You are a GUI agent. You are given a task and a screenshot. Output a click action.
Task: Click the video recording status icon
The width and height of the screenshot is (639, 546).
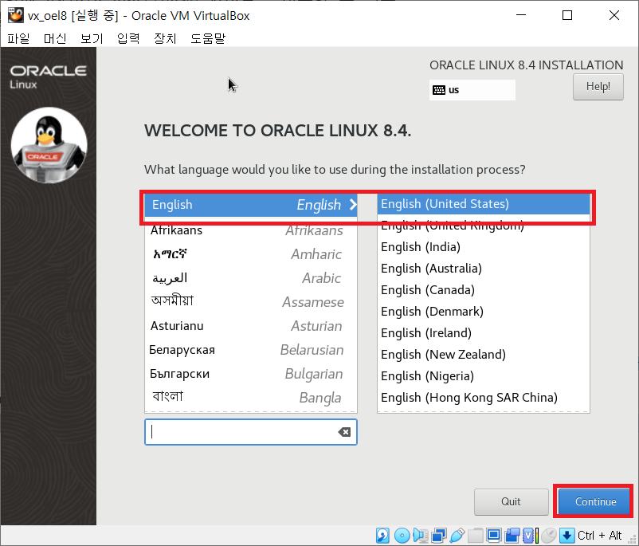click(x=512, y=536)
